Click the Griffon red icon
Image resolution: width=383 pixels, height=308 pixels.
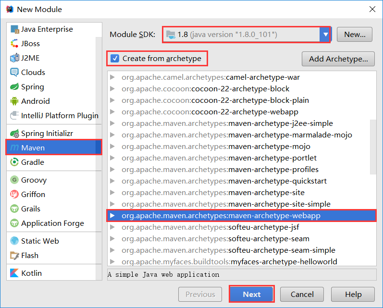point(14,195)
